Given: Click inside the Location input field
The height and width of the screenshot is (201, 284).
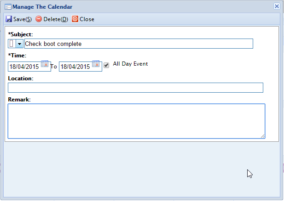Looking at the screenshot, I should click(135, 88).
